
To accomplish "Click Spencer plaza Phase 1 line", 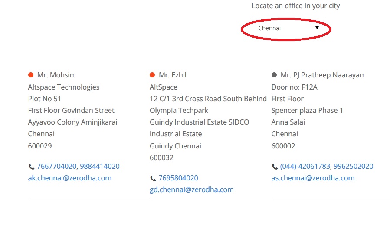I will (x=307, y=110).
